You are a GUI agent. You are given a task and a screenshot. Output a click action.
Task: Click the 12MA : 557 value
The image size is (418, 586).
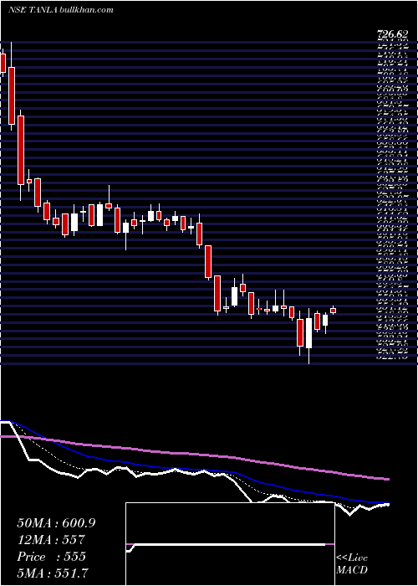52,540
